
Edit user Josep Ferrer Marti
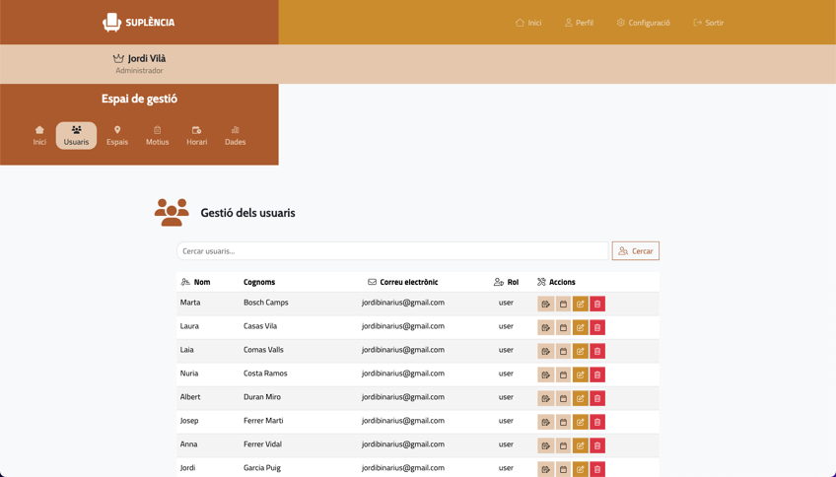pyautogui.click(x=581, y=422)
